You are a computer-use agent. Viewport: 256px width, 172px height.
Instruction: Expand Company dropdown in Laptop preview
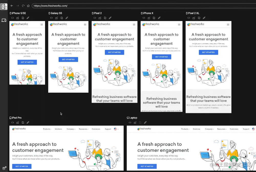[209, 129]
